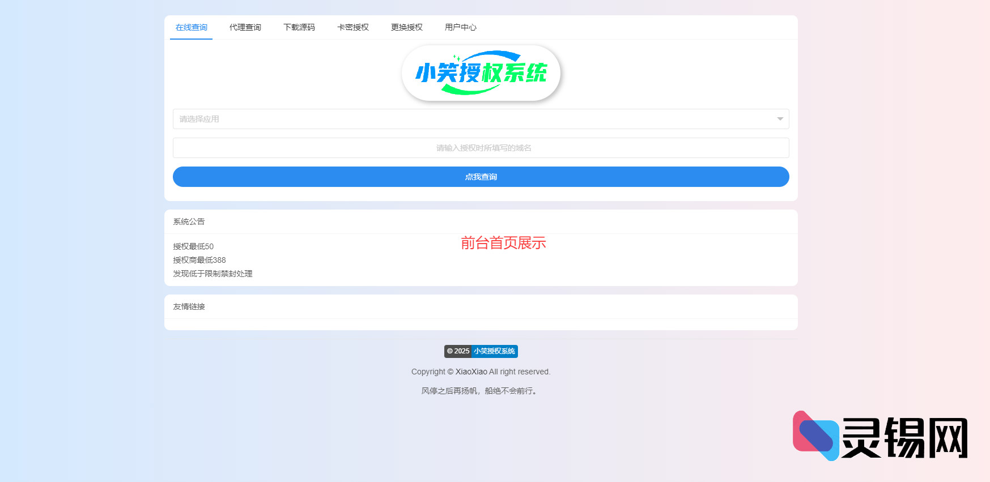Click the blue 小笑授权系统 footer badge

494,351
